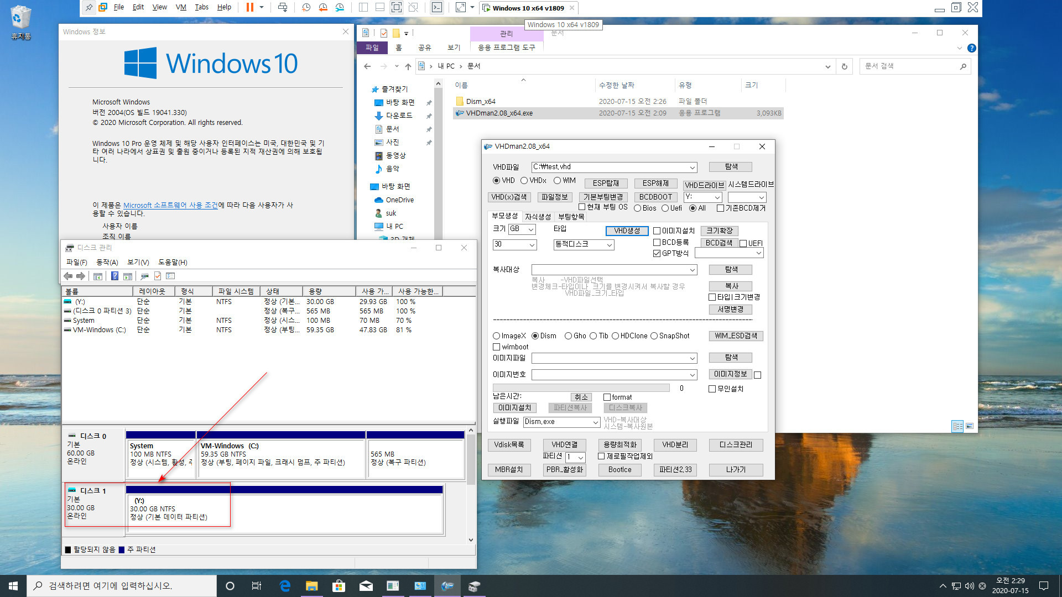Open the 파티션 number dropdown

(580, 458)
